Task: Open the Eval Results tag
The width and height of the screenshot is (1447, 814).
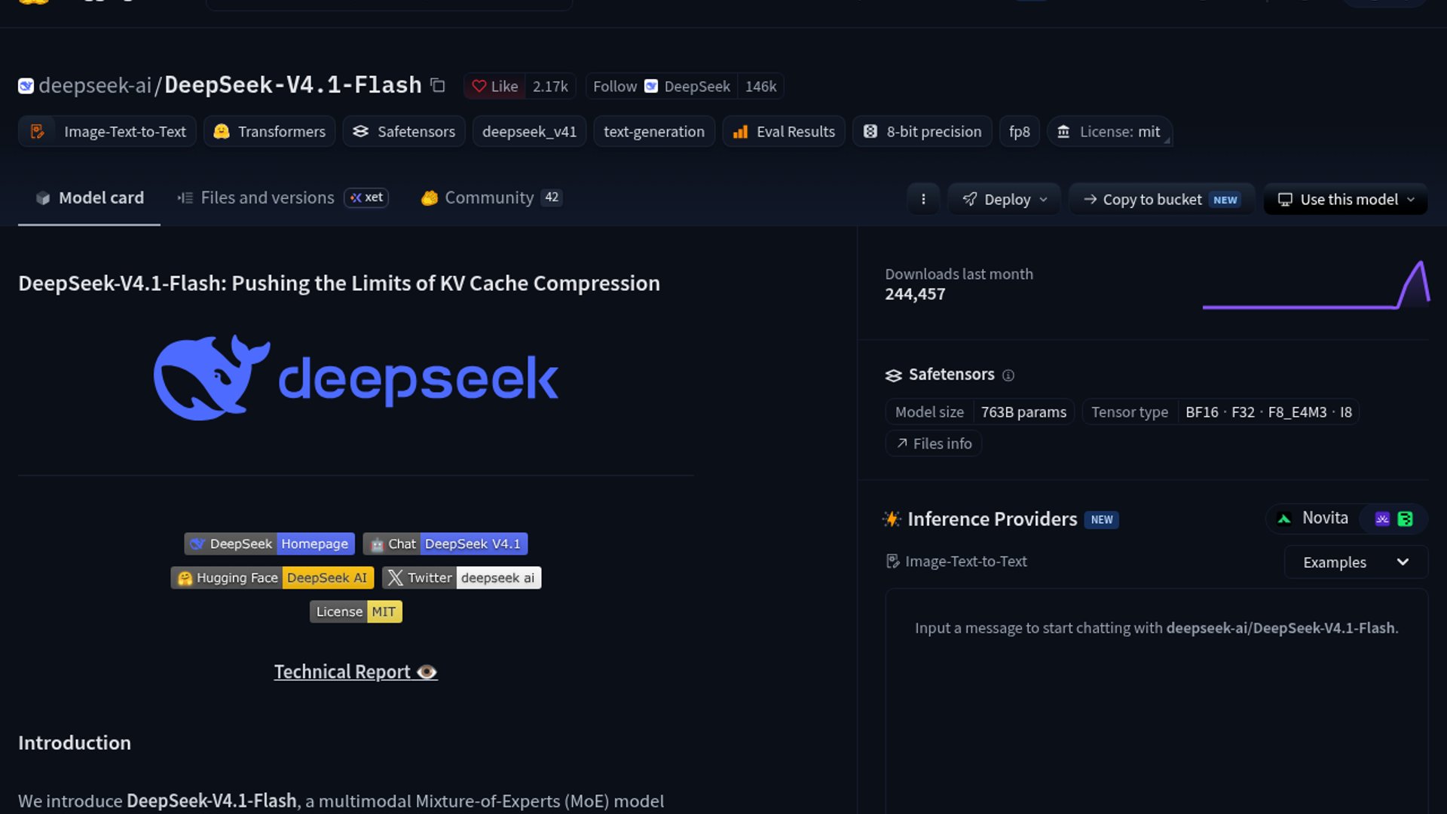Action: click(784, 131)
